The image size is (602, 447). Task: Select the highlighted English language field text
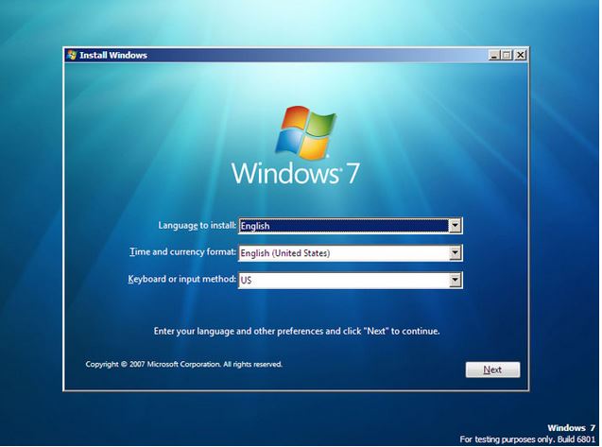point(256,226)
